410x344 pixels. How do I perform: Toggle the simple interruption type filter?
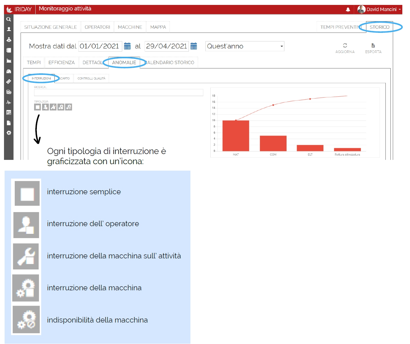tap(37, 107)
